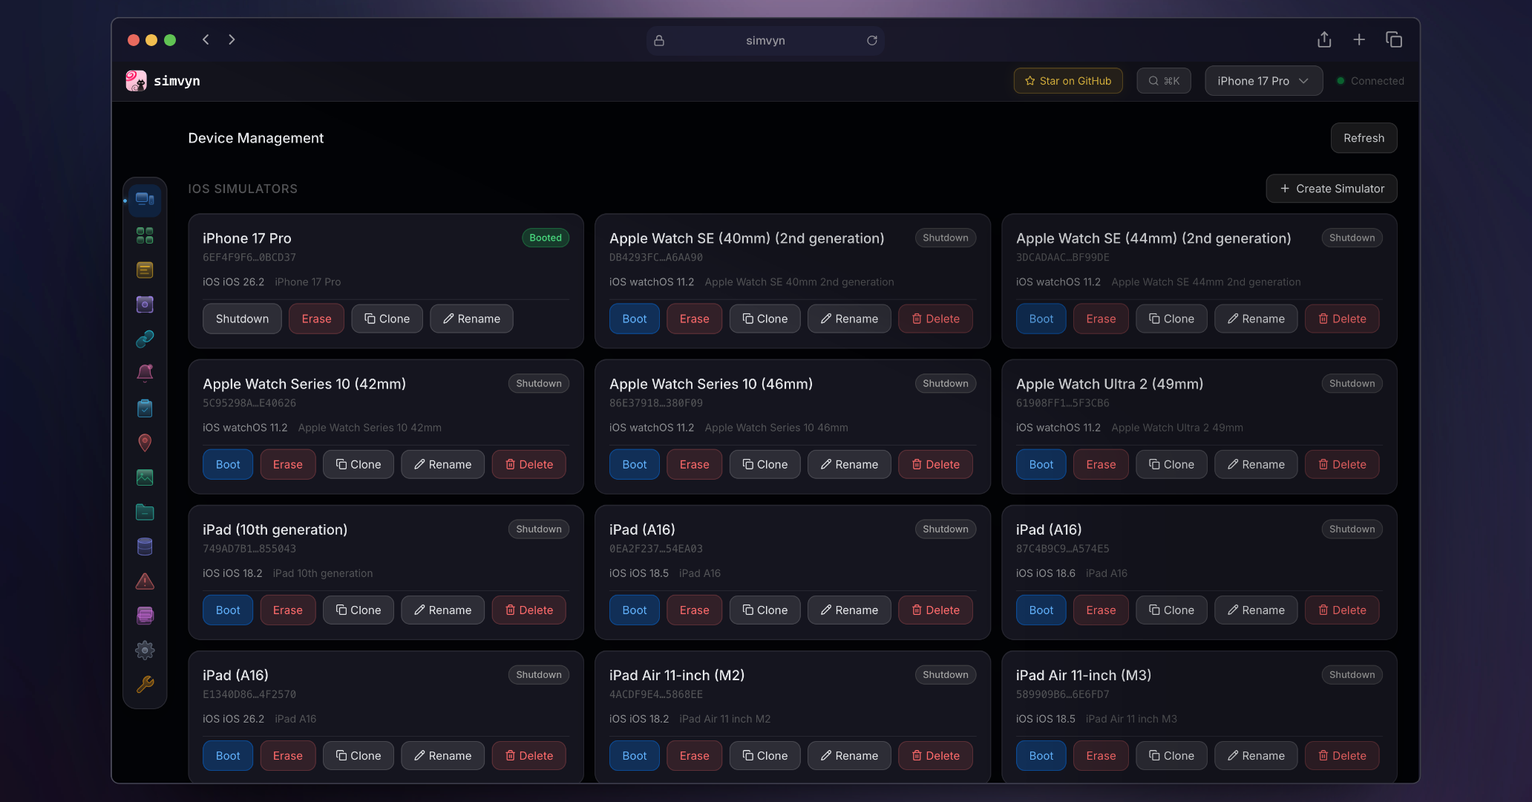
Task: Click the Refresh button
Action: click(x=1364, y=138)
